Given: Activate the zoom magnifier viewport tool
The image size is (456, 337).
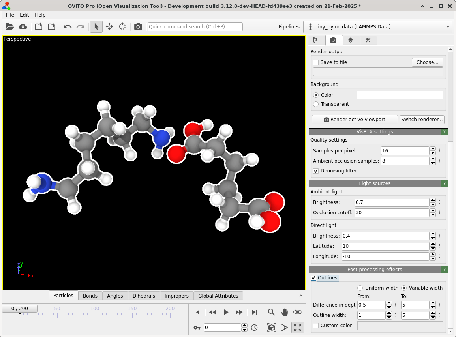Looking at the screenshot, I should coord(271,312).
